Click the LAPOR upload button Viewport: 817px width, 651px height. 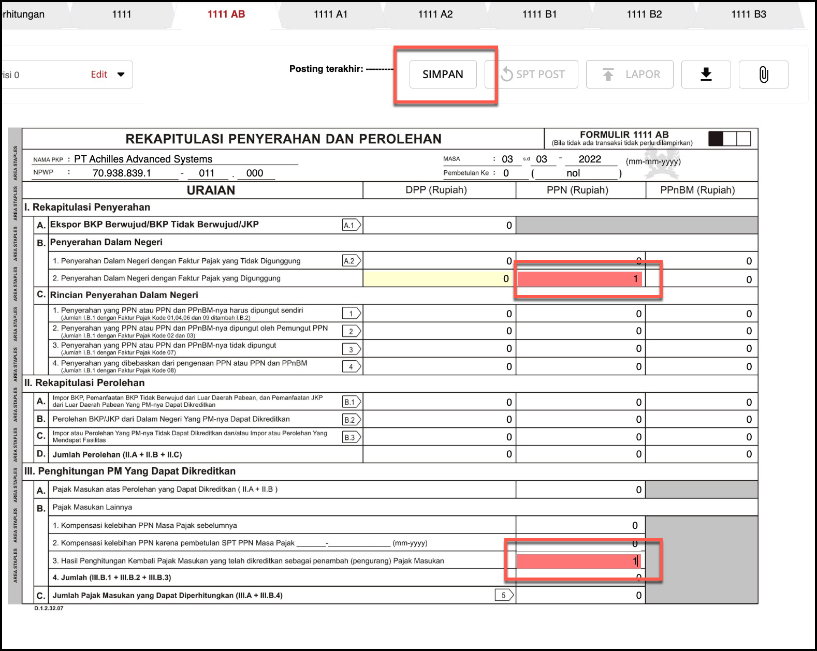[629, 75]
